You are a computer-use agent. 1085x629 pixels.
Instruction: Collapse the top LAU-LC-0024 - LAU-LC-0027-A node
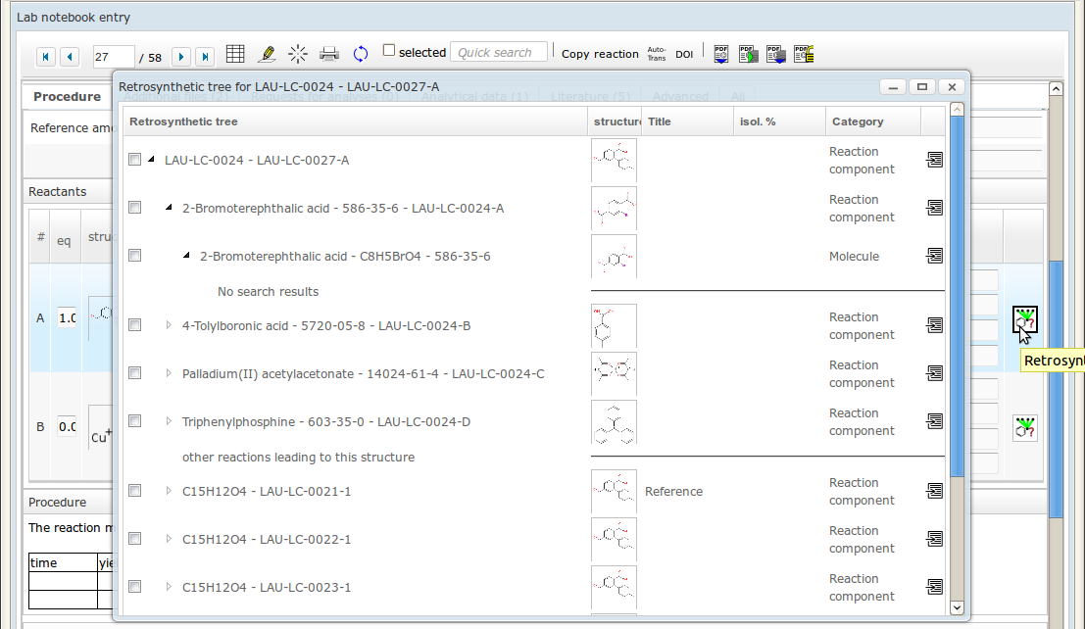point(151,160)
